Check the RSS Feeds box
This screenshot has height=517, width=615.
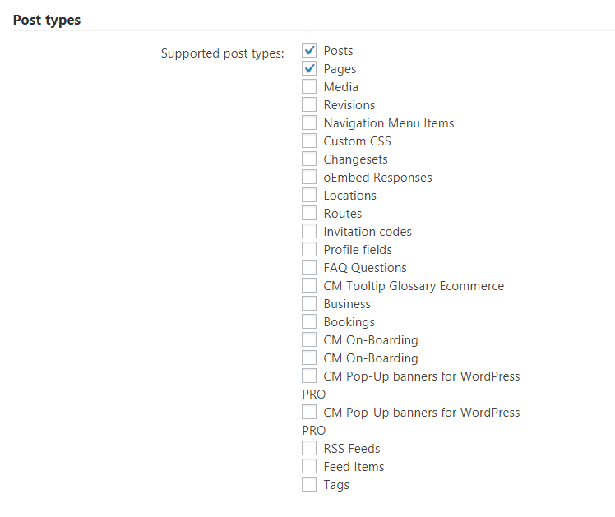pos(309,449)
